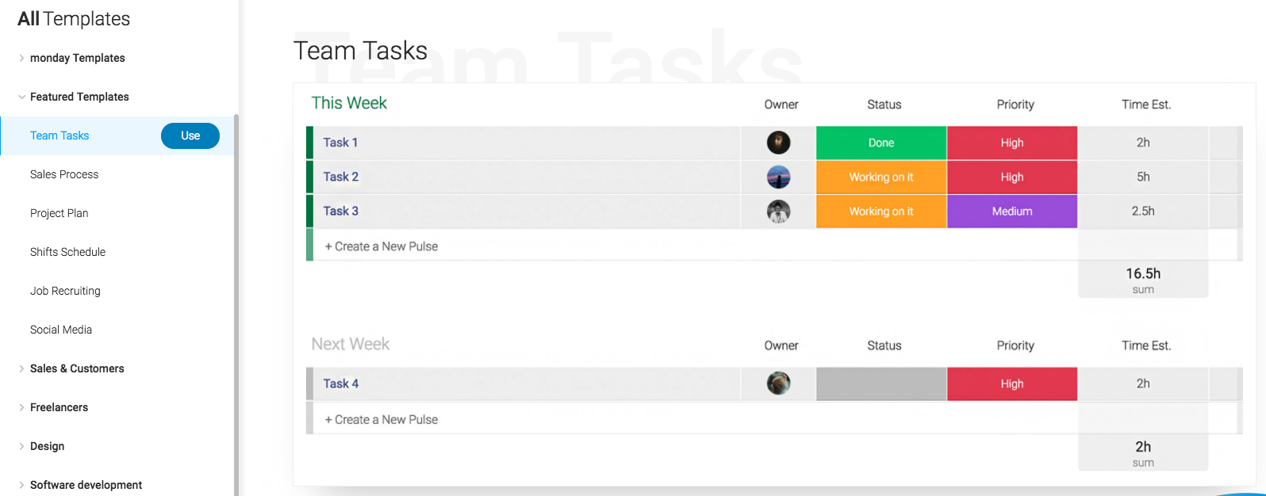Click the green Done status cell
This screenshot has height=496, width=1266.
881,143
